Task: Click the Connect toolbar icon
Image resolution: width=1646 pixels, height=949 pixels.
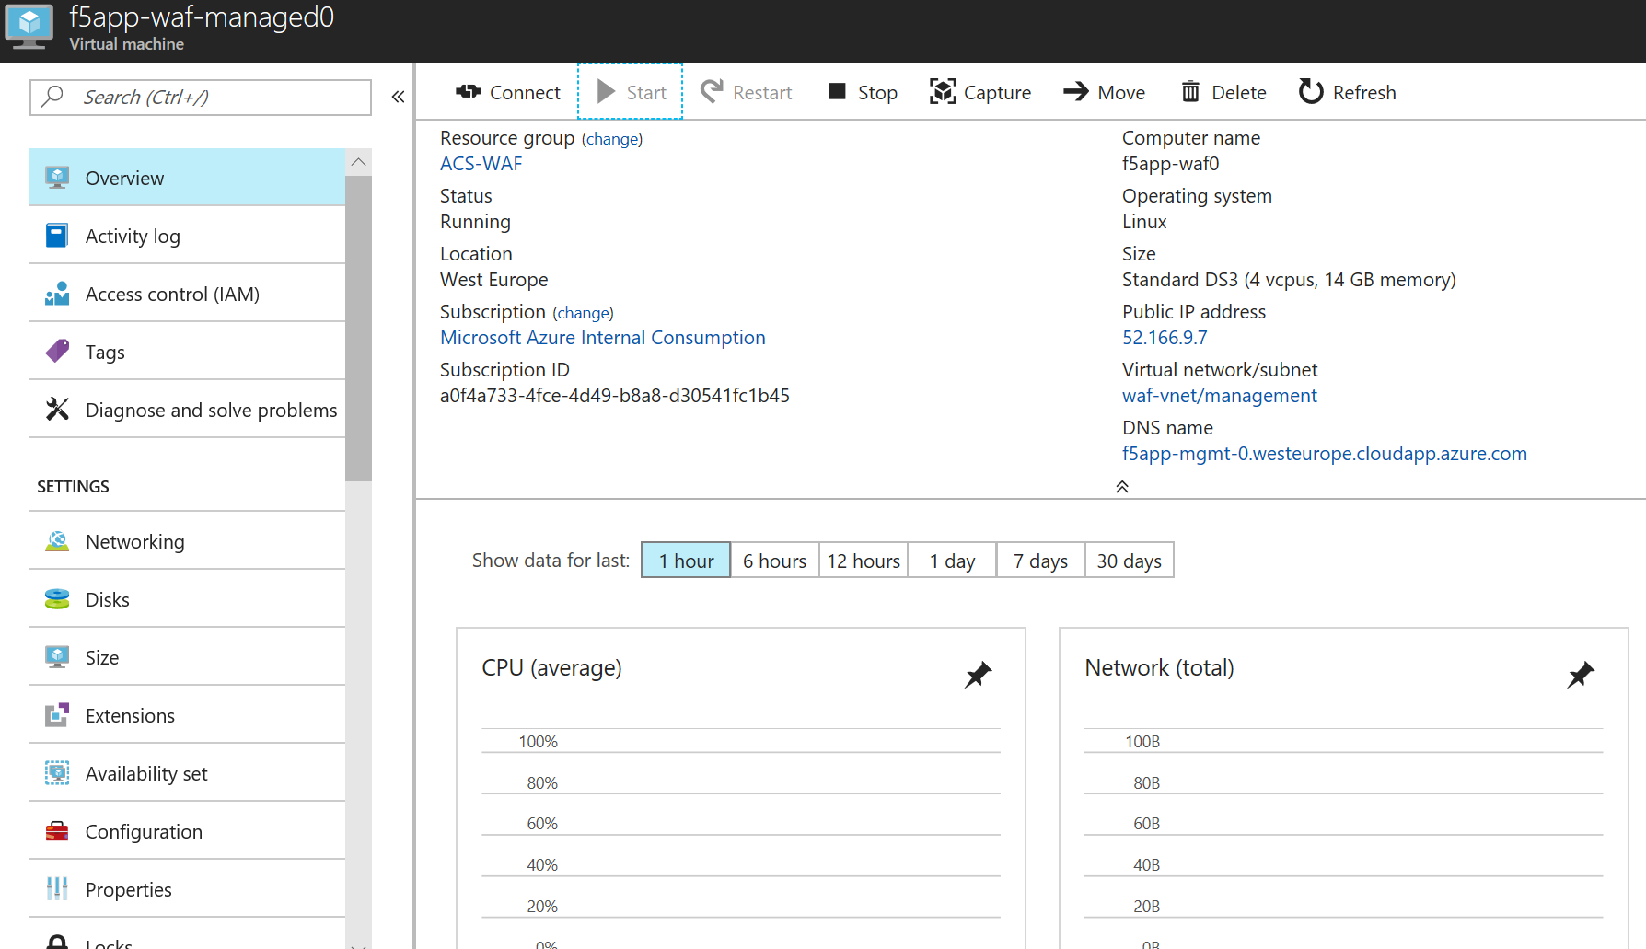Action: click(469, 92)
